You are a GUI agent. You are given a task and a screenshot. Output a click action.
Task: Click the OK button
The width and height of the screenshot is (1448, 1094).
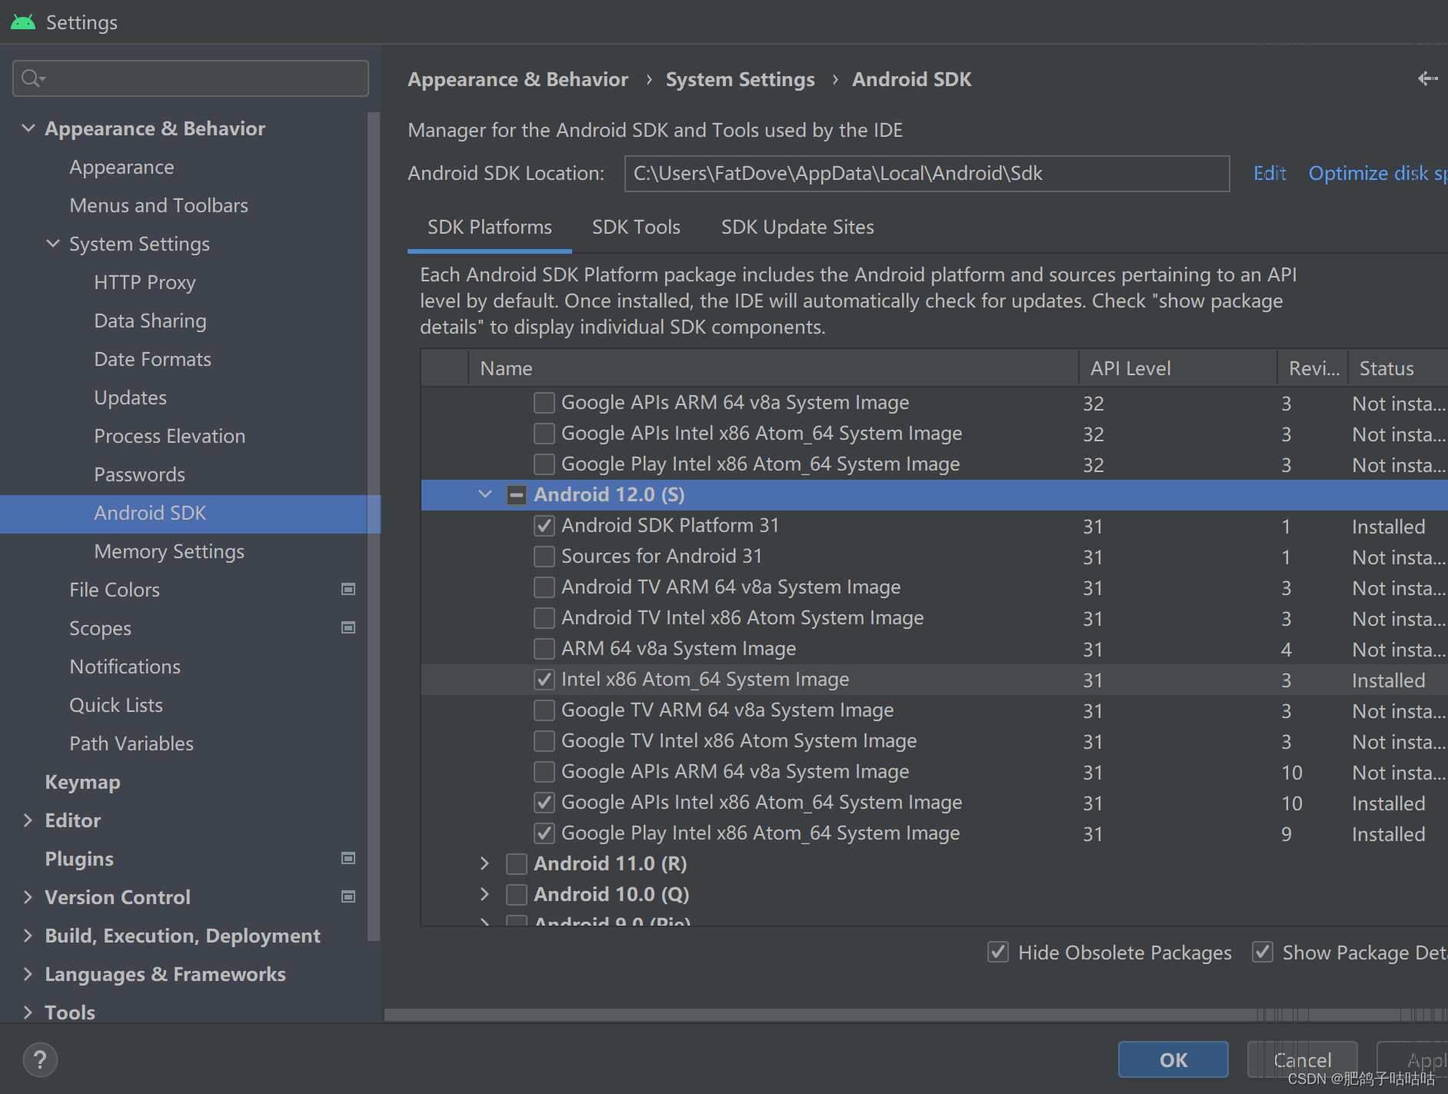1173,1059
